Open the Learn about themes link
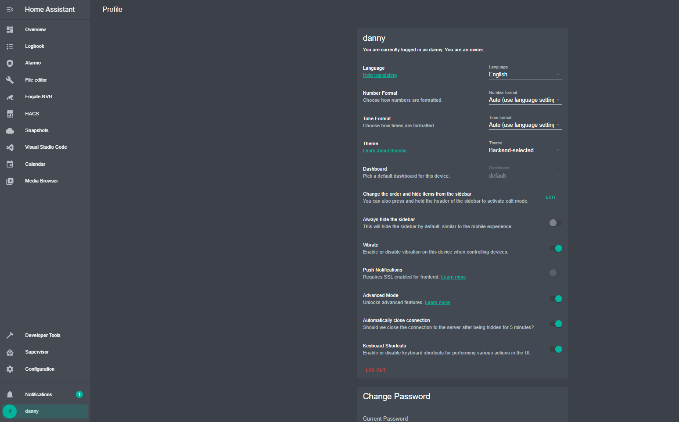Screen dimensions: 679x422 click(384, 151)
